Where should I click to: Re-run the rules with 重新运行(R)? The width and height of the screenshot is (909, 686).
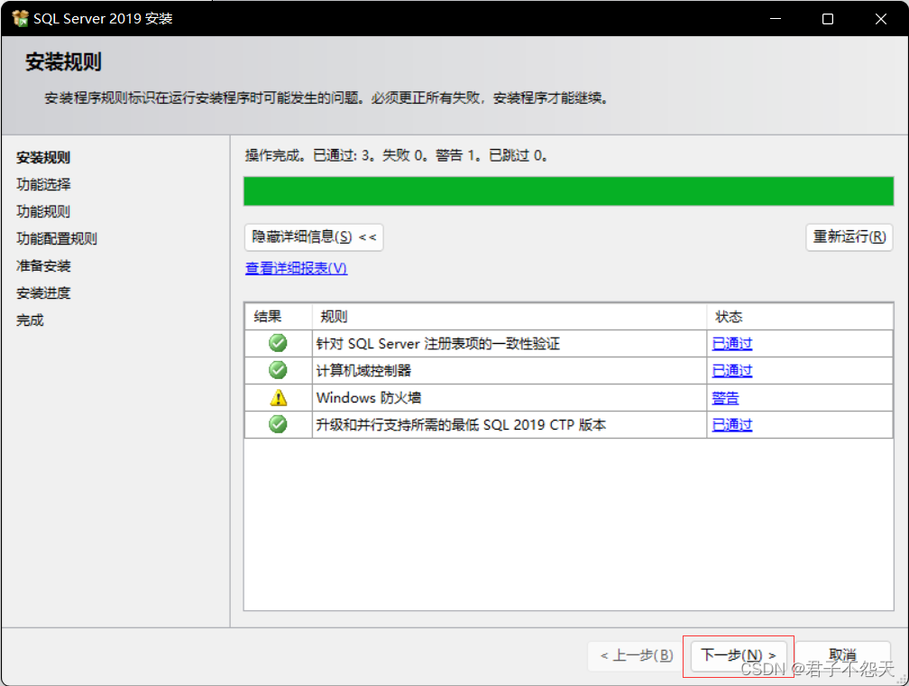click(849, 236)
